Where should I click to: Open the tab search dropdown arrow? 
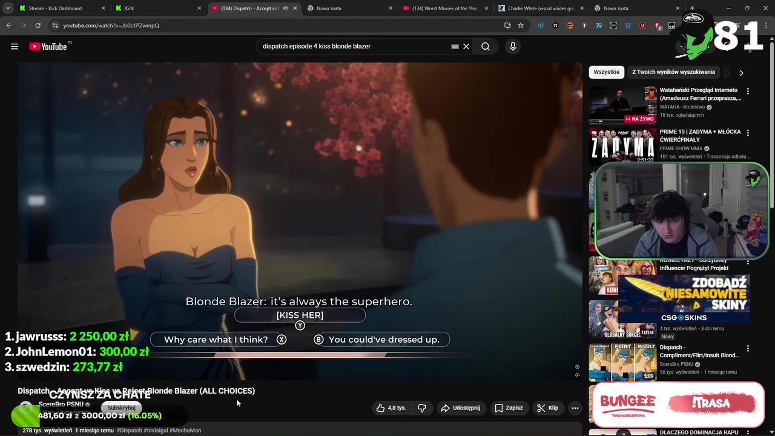tap(8, 8)
